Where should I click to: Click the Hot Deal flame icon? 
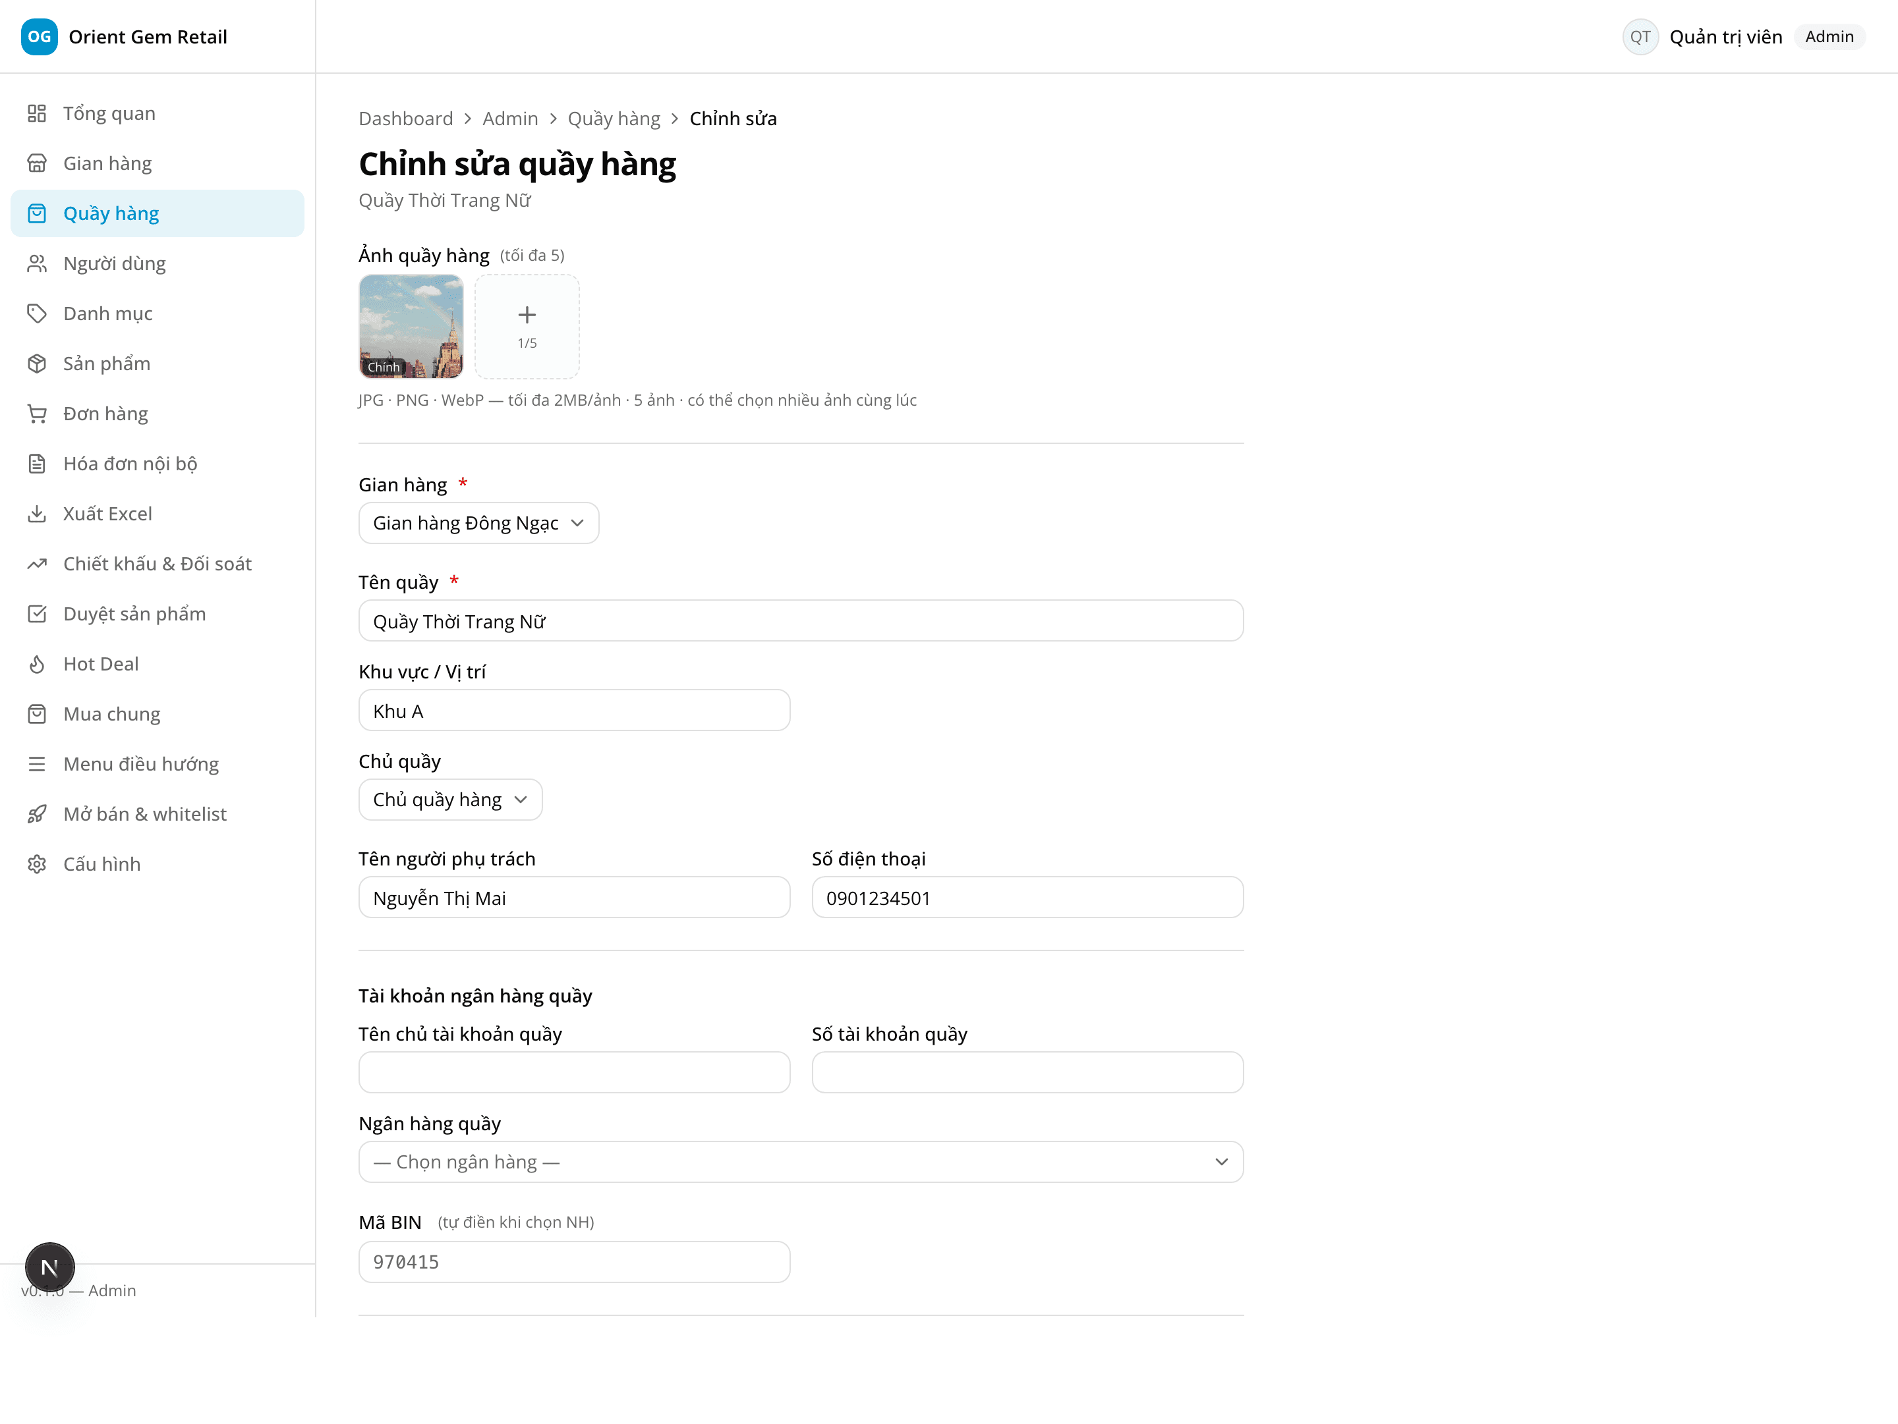[36, 663]
